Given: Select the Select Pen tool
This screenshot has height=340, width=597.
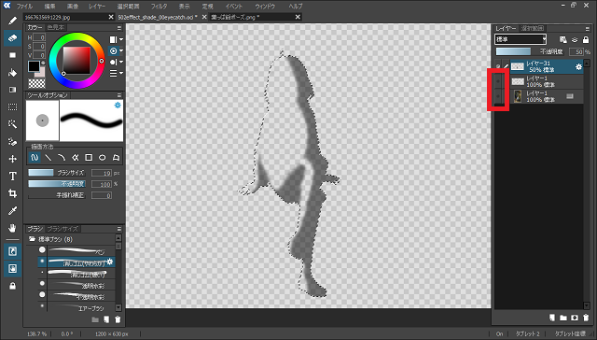Looking at the screenshot, I should click(12, 142).
